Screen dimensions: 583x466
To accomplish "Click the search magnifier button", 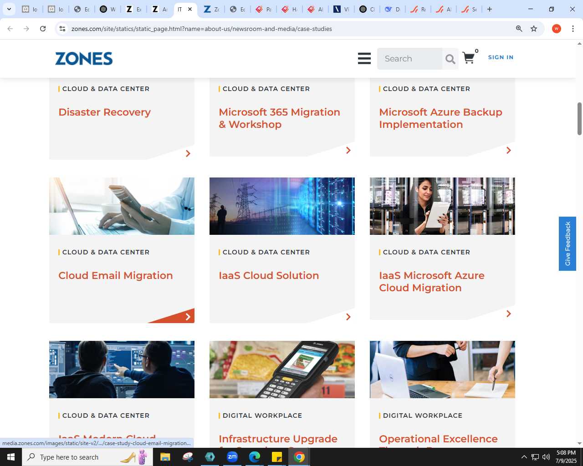I will click(450, 59).
